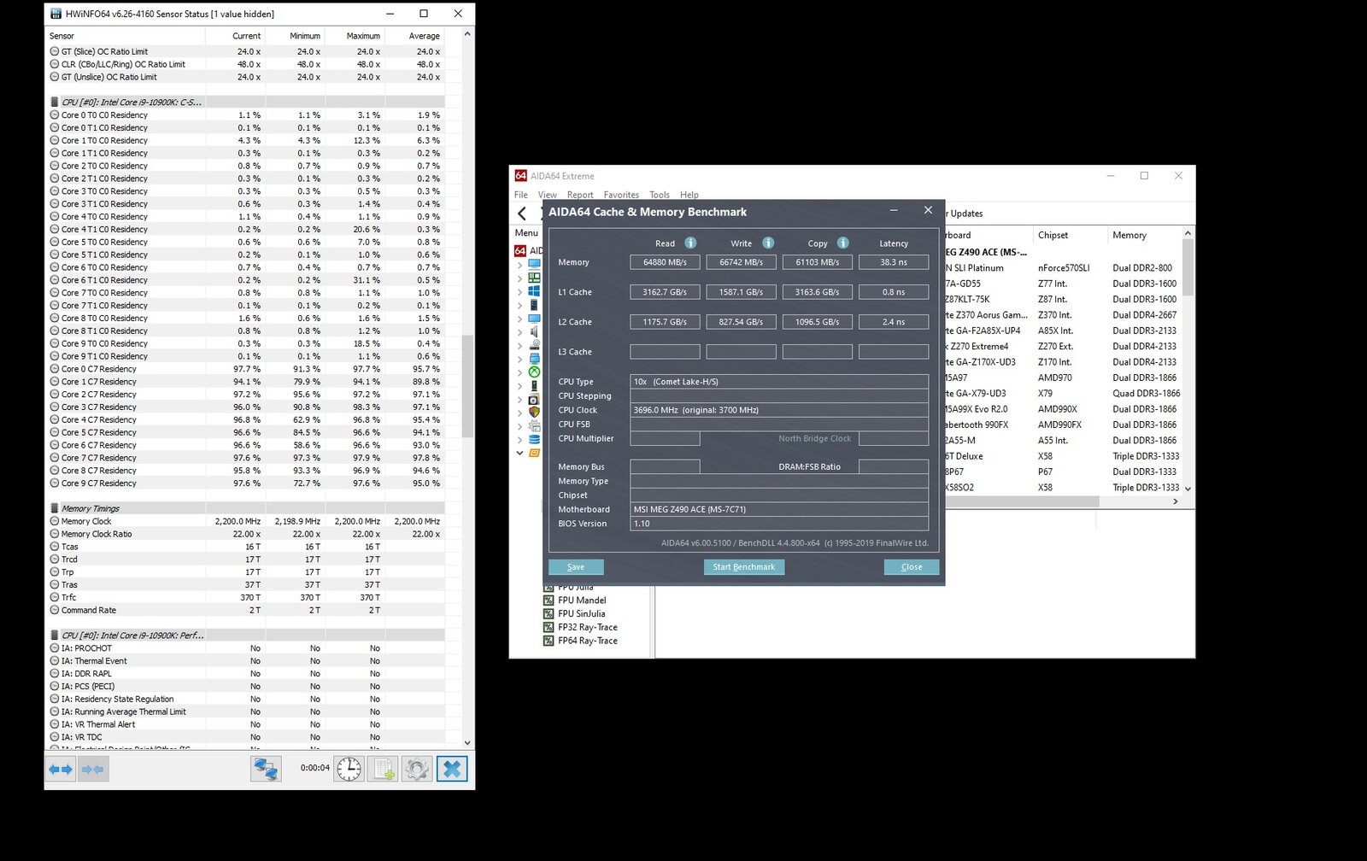Click the Read info icon in benchmark
Viewport: 1367px width, 861px height.
click(x=690, y=243)
